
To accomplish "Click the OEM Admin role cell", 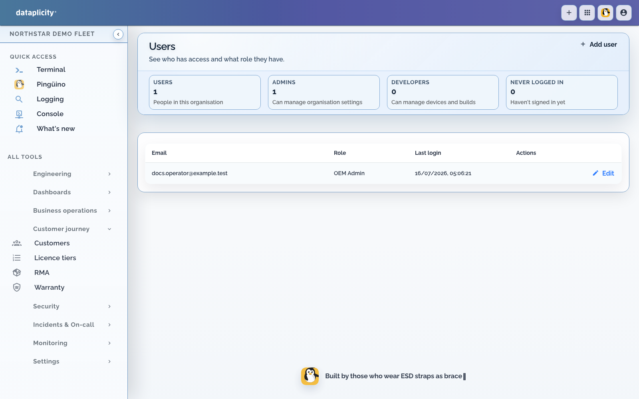I will click(x=349, y=173).
